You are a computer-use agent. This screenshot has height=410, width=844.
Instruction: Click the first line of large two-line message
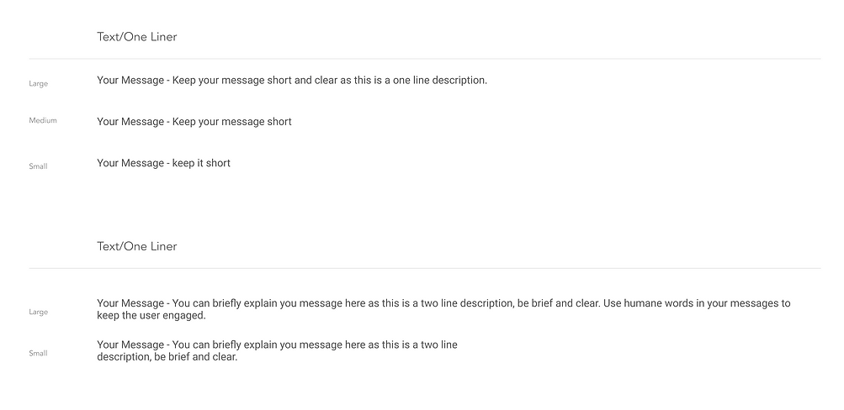pos(443,303)
